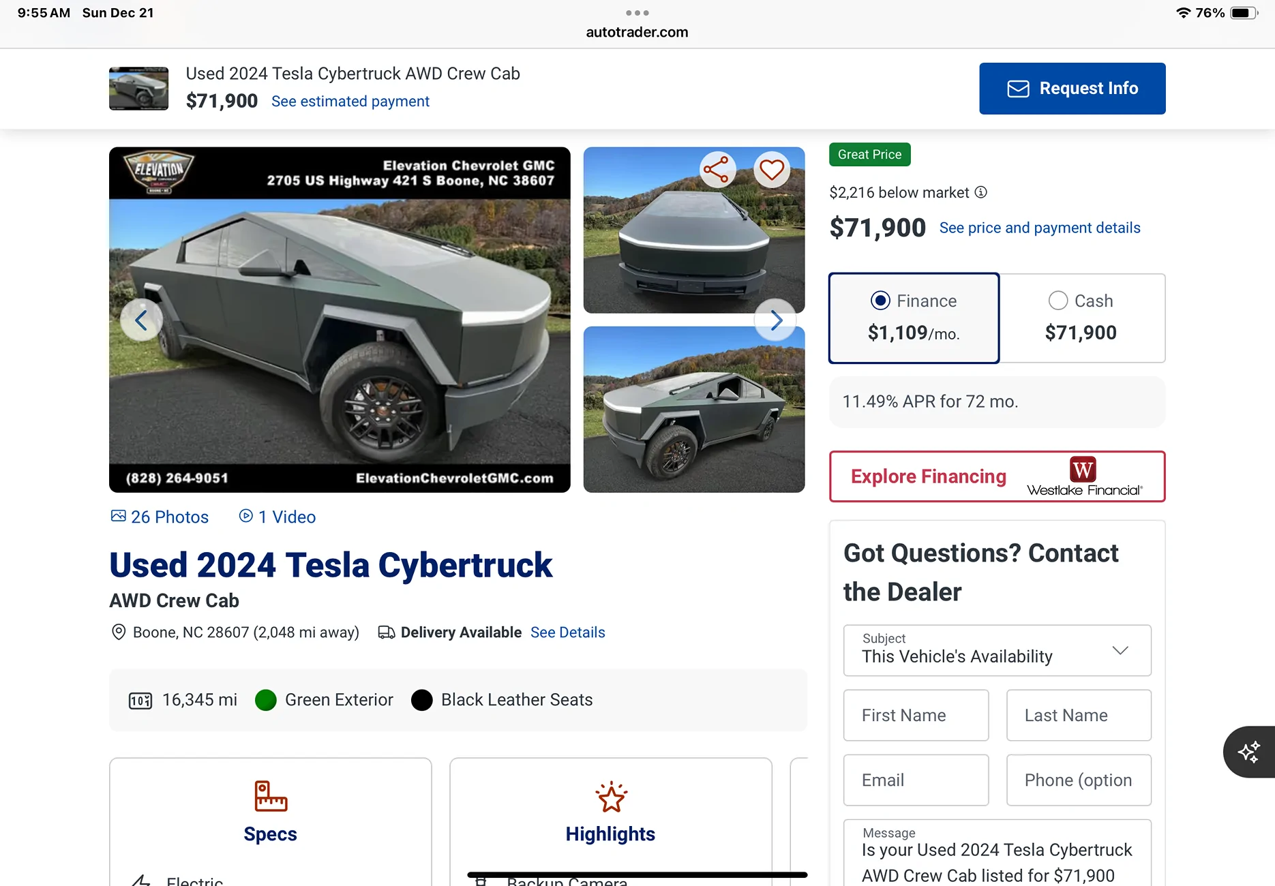Save listing with the heart icon
1275x886 pixels.
point(772,170)
